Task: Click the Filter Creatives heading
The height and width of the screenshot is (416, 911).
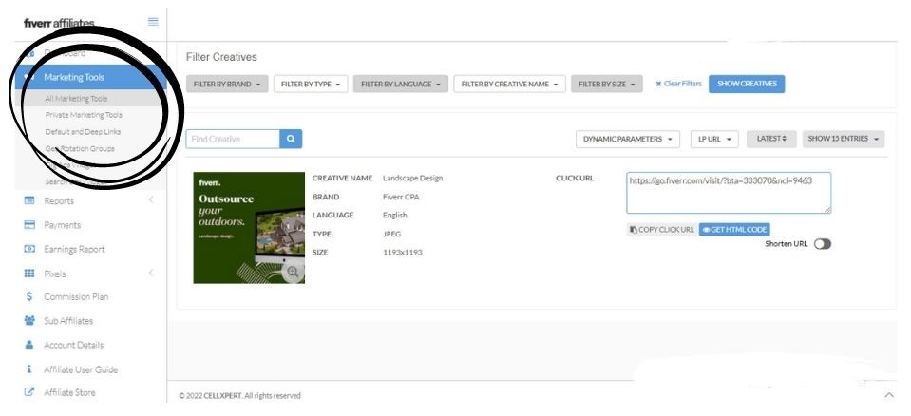Action: 221,57
